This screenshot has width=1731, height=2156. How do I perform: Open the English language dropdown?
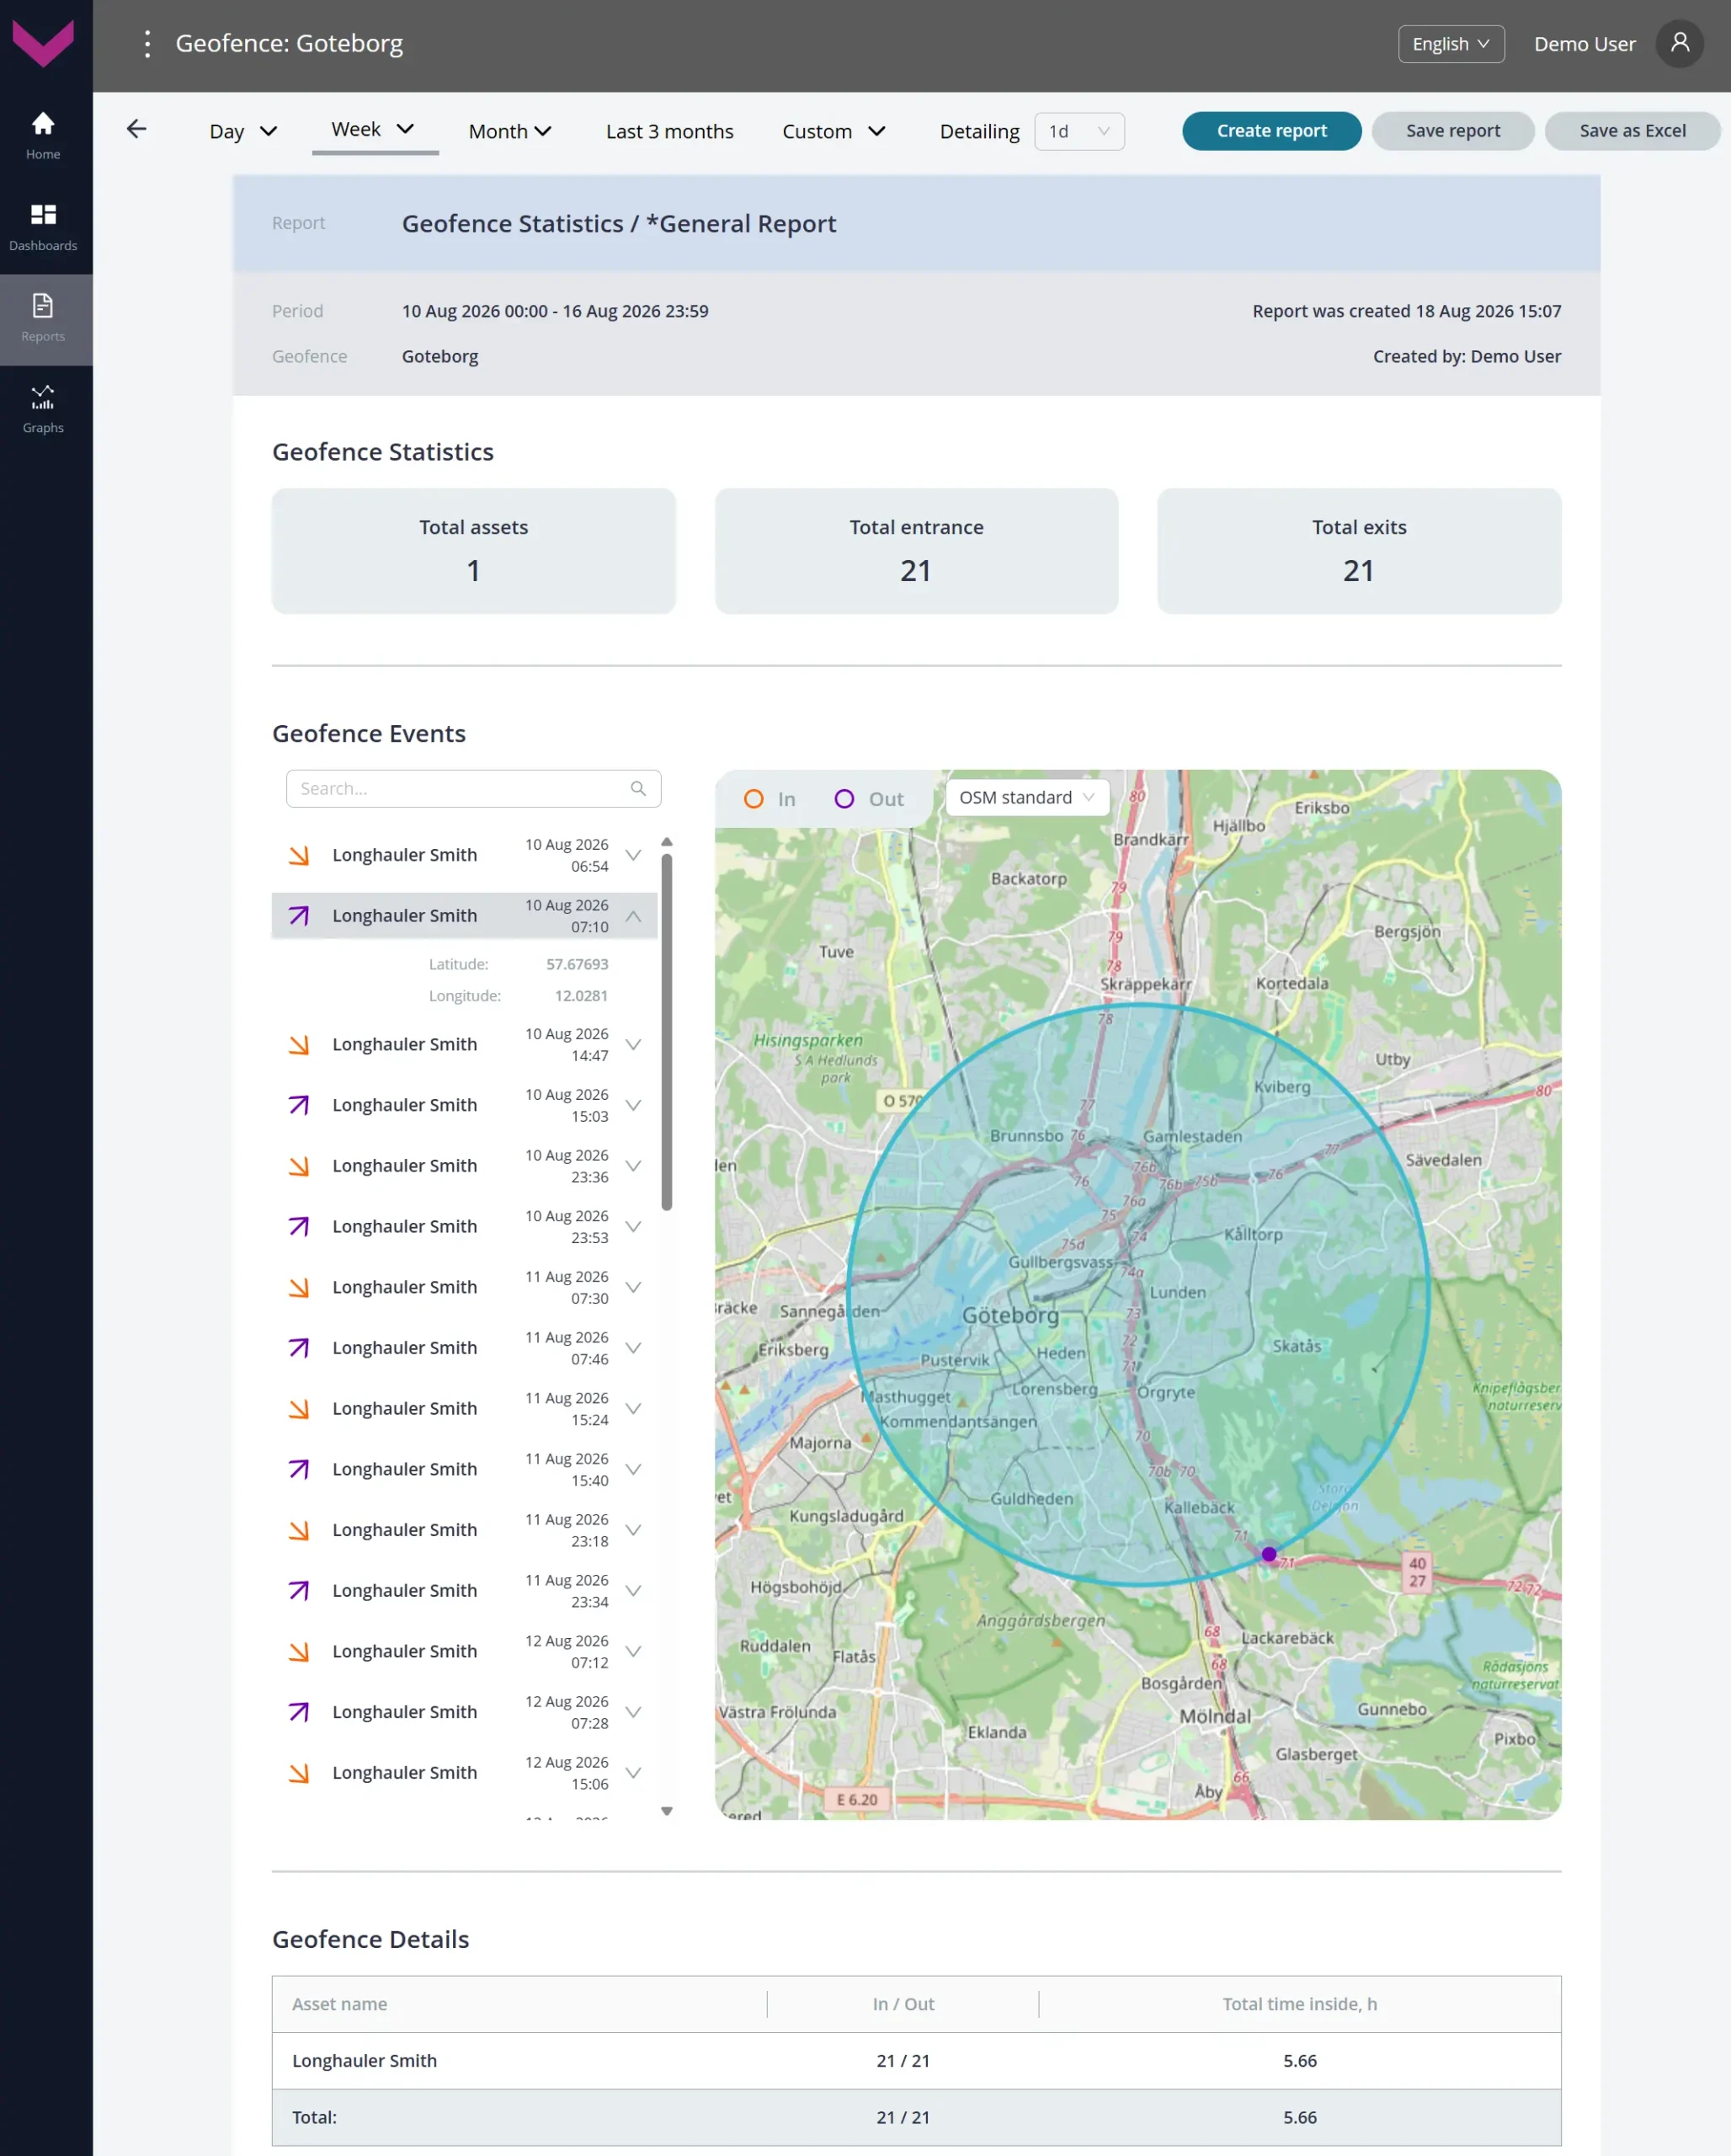(x=1450, y=44)
